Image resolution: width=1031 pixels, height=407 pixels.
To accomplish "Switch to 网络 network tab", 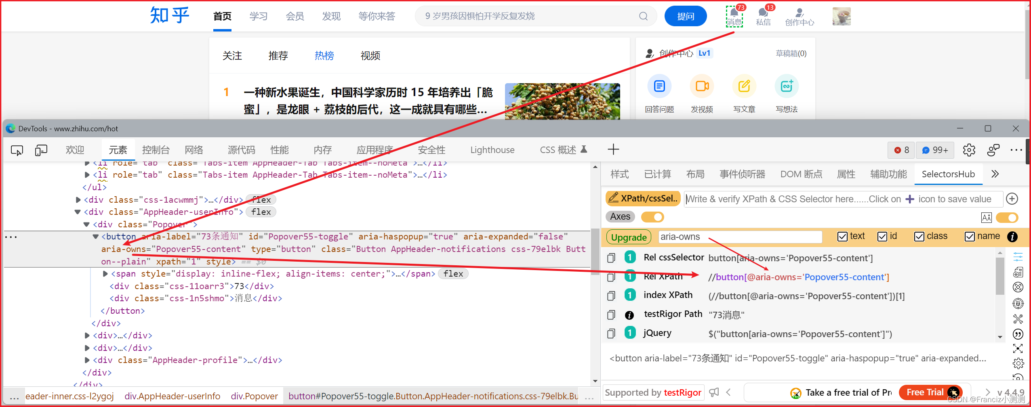I will tap(194, 150).
